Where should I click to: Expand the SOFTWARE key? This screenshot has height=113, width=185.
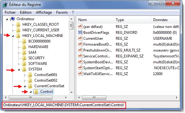[x=19, y=64]
